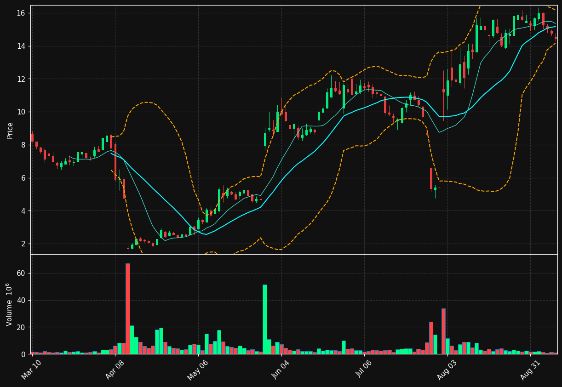
Task: Select the "Aug 03" date tick label
Action: [447, 370]
